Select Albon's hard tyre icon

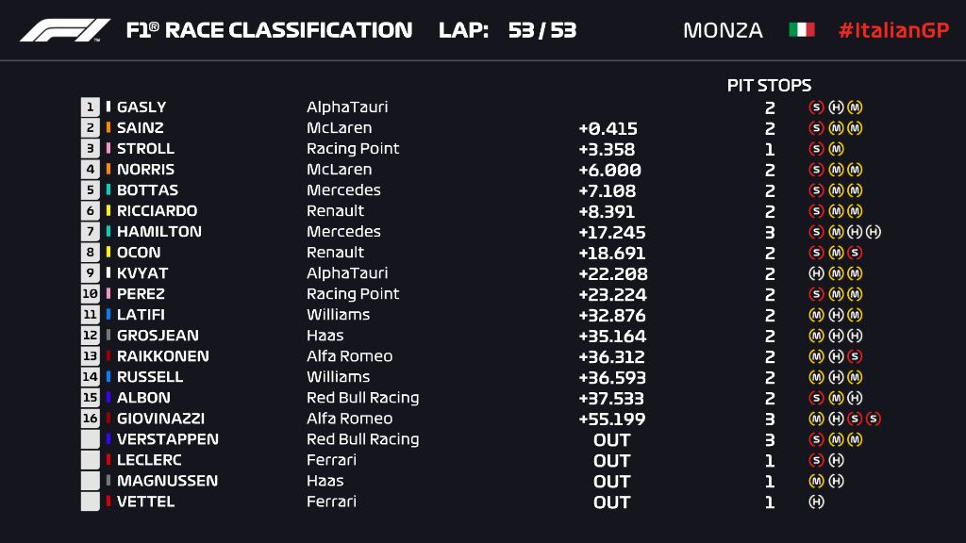(x=855, y=398)
